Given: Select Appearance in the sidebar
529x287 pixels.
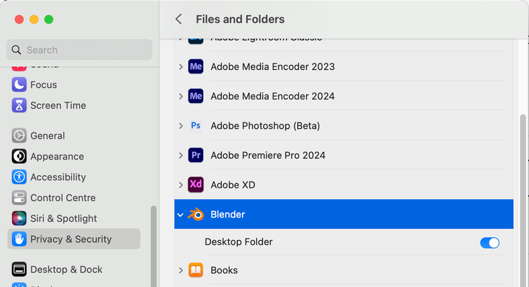Looking at the screenshot, I should pyautogui.click(x=57, y=157).
